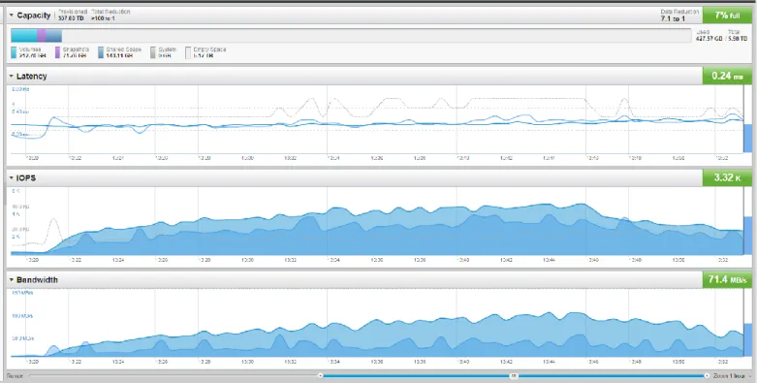This screenshot has width=757, height=383.
Task: Click the range slider left handle
Action: pyautogui.click(x=320, y=375)
